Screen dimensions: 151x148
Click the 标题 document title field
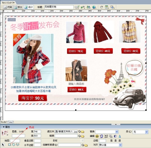pyautogui.click(x=59, y=7)
